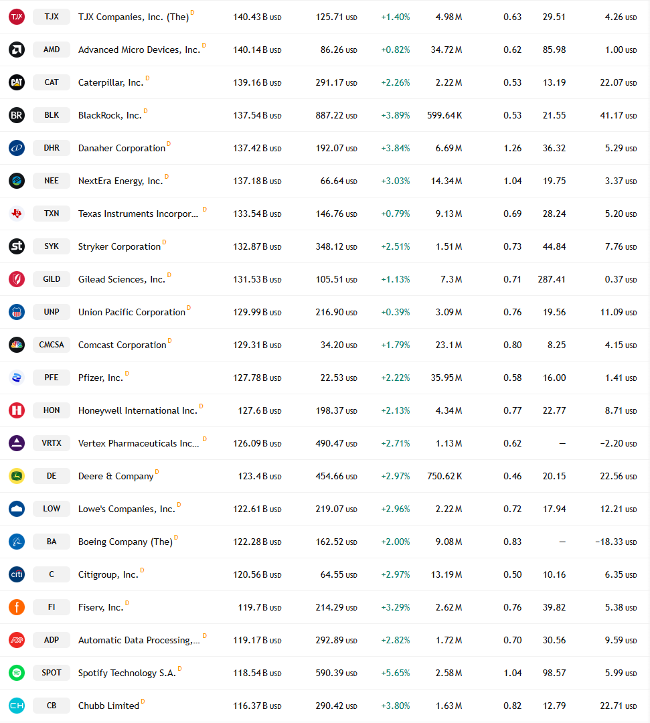Click the BlackRock BR logo icon
The image size is (650, 723).
[x=17, y=115]
